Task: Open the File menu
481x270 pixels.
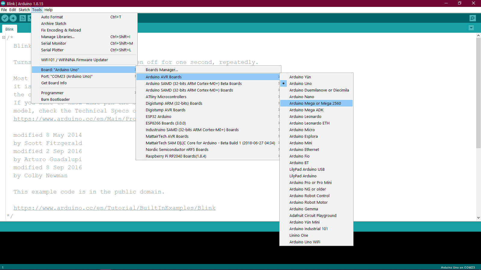Action: coord(4,10)
